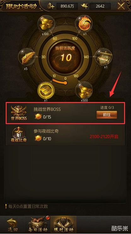Add gold coins via the coin plus icon
This screenshot has height=234, width=131.
point(51,6)
